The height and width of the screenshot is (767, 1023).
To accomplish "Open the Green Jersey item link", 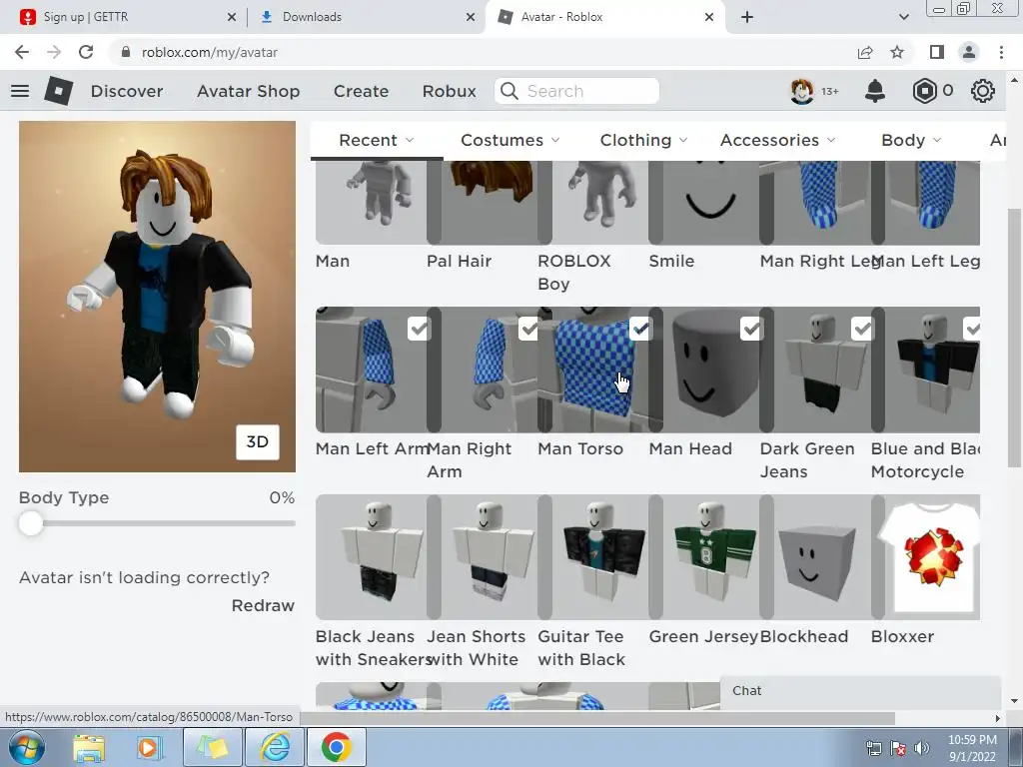I will pyautogui.click(x=703, y=636).
